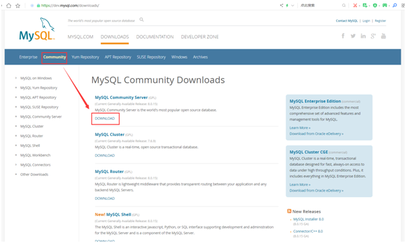Image resolution: width=406 pixels, height=243 pixels.
Task: Expand MySQL on Windows sidebar item
Action: 36,78
